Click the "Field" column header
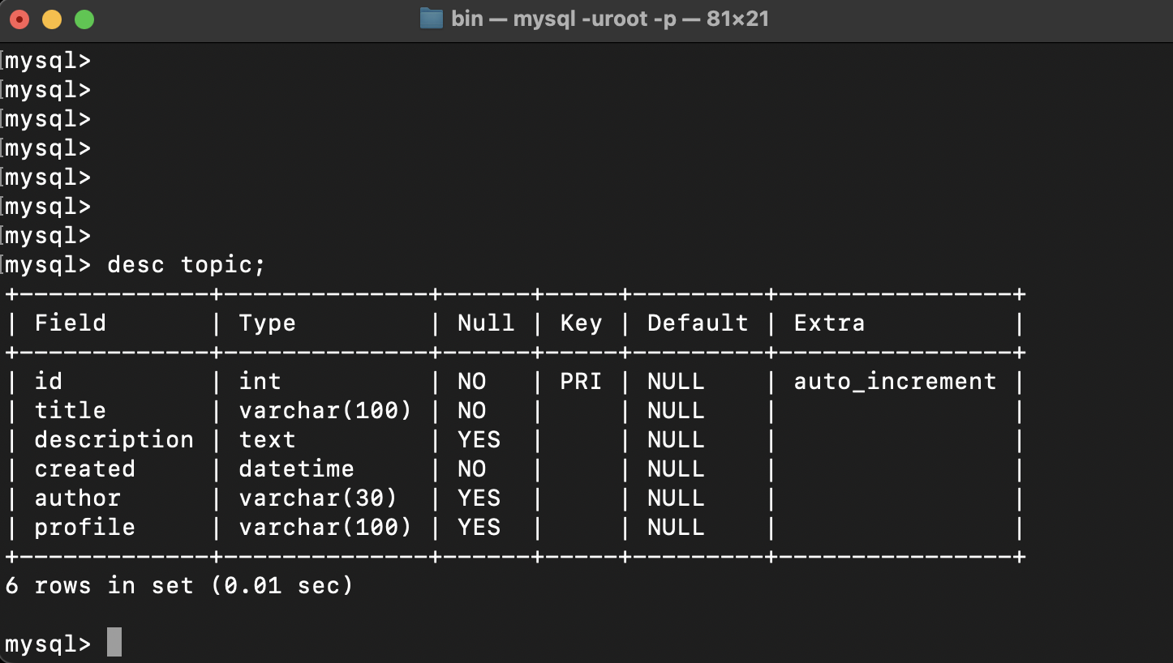Screen dimensions: 1173x663 (70, 323)
